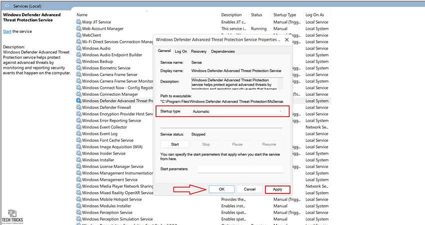
Task: Select the Windows Encryption Provider Host Service row
Action: [x=114, y=114]
